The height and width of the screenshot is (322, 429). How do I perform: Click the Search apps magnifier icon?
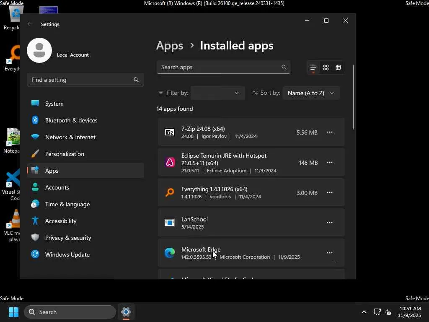point(284,67)
